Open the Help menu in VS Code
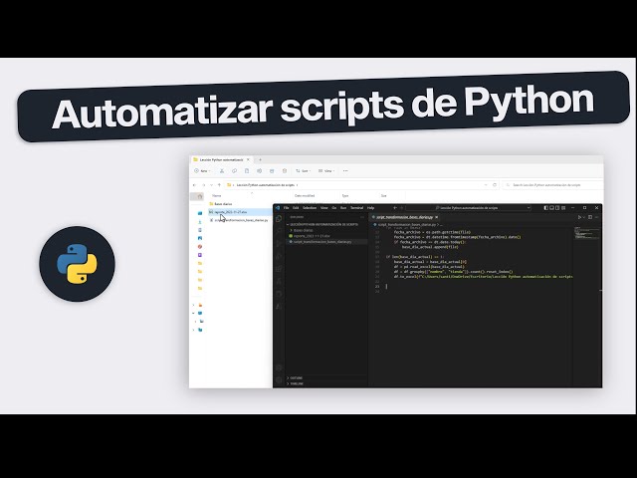Screen dimensions: 637x478 [x=370, y=208]
